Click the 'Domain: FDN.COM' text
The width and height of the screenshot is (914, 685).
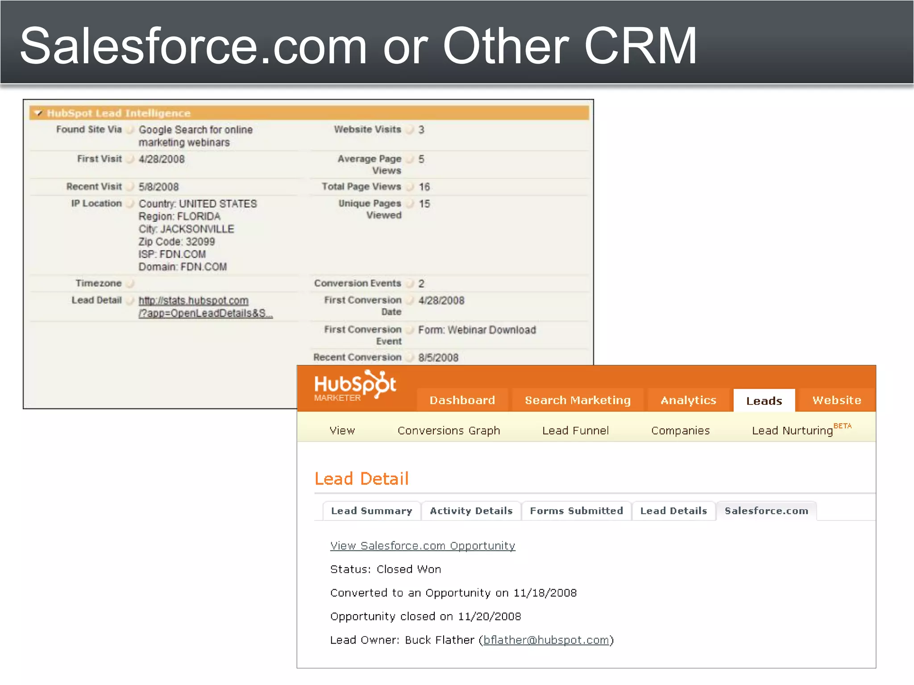[183, 267]
